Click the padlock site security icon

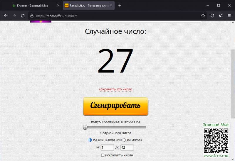tap(32, 16)
